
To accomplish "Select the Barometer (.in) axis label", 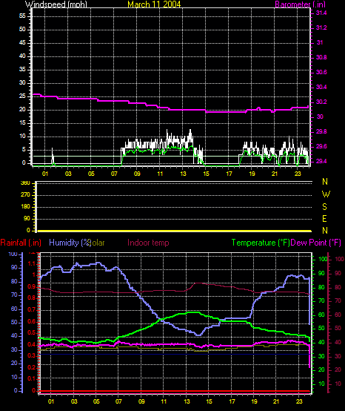I will [x=301, y=4].
